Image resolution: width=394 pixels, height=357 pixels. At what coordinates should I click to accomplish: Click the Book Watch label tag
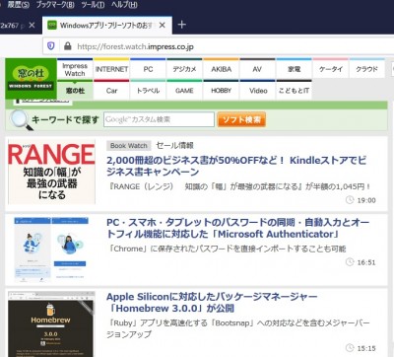tap(129, 146)
